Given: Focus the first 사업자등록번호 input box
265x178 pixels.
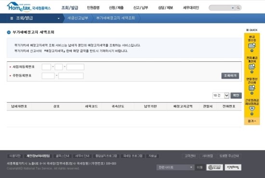Looking at the screenshot, I should 46,67.
